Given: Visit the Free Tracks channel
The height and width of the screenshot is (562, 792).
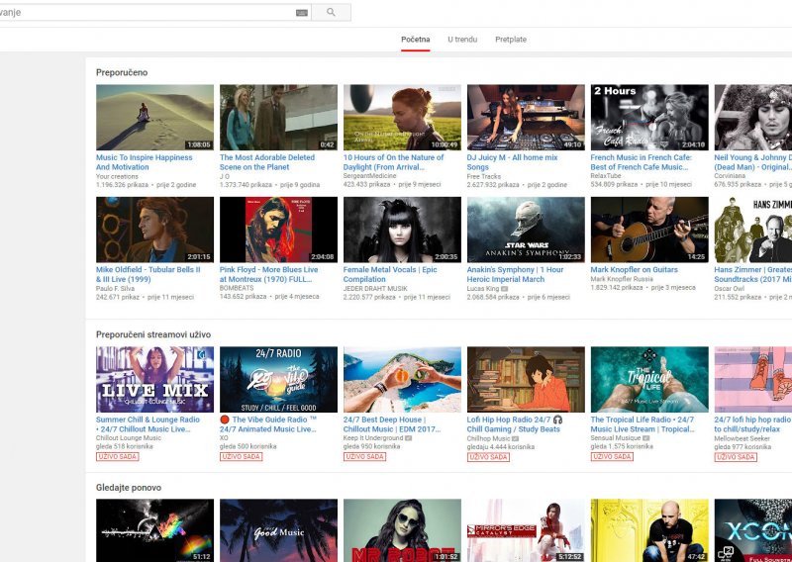Looking at the screenshot, I should 484,176.
